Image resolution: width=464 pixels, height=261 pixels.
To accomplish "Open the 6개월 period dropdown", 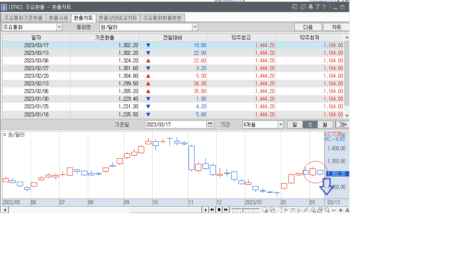I will pos(281,124).
